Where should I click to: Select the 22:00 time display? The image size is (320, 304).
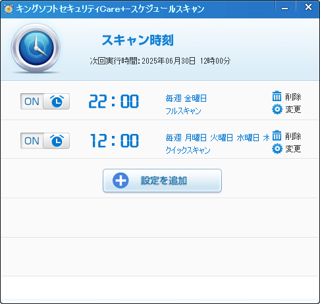tap(114, 101)
